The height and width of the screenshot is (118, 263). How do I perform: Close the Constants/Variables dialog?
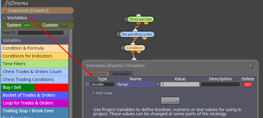click(251, 66)
